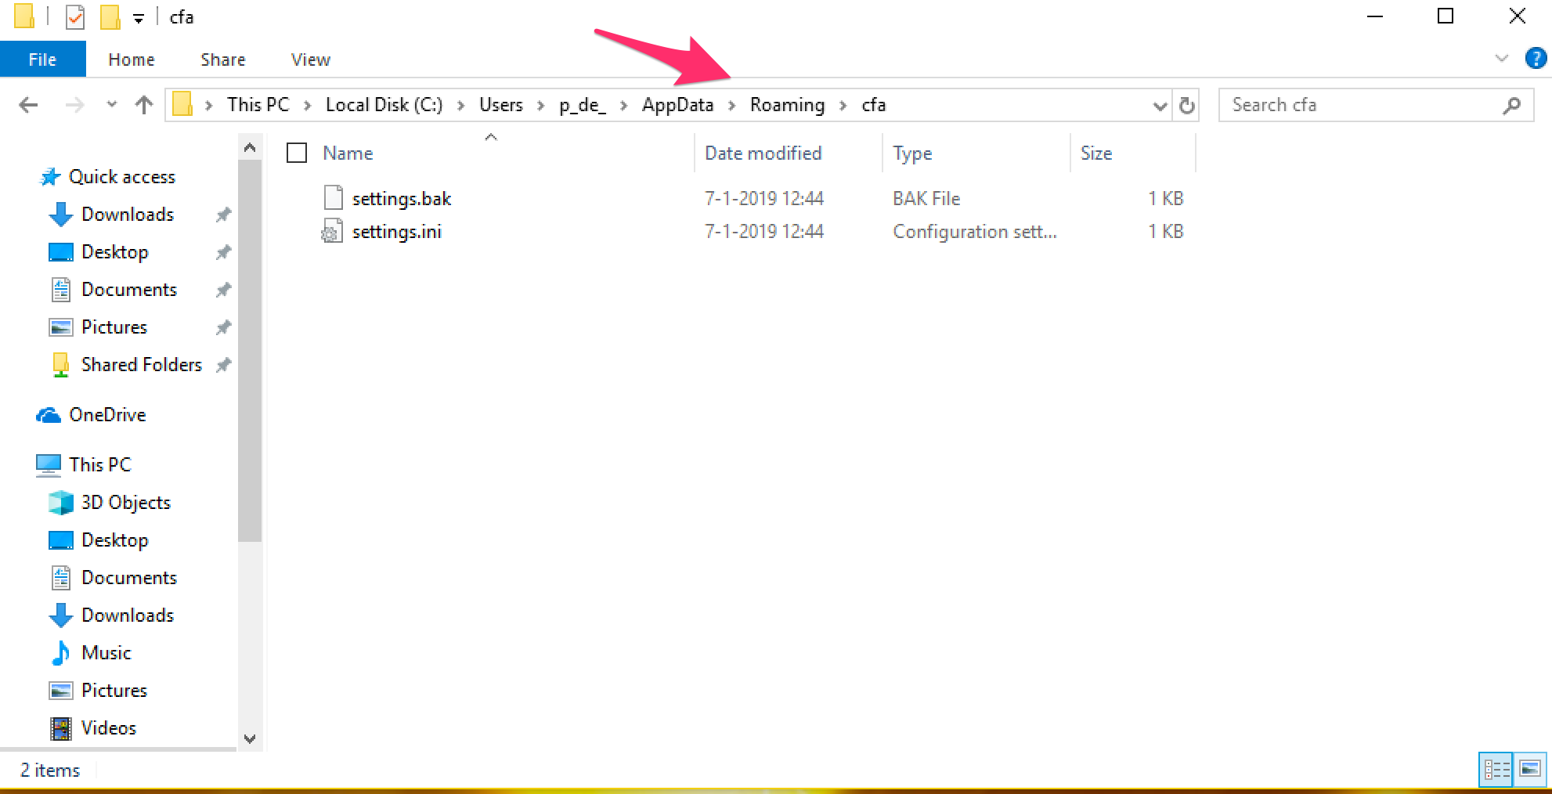Click the Up one level arrow

coord(143,105)
